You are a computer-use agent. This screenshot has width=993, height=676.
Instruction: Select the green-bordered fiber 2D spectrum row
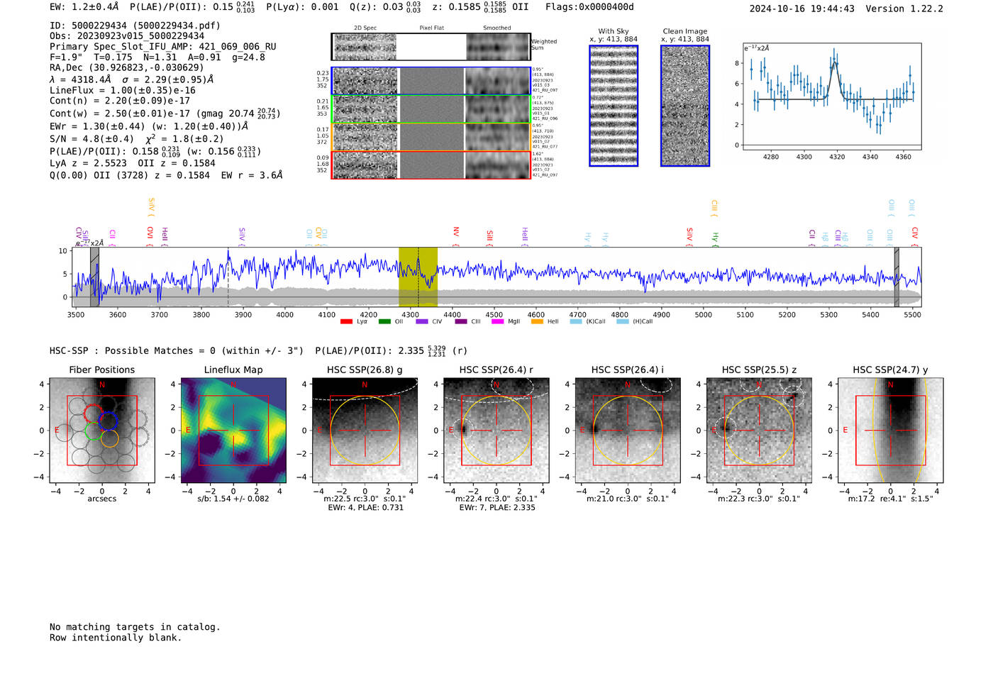click(x=431, y=109)
